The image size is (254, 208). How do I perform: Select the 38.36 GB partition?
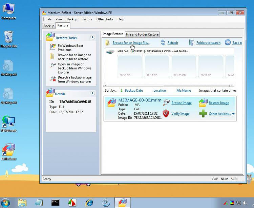click(130, 67)
